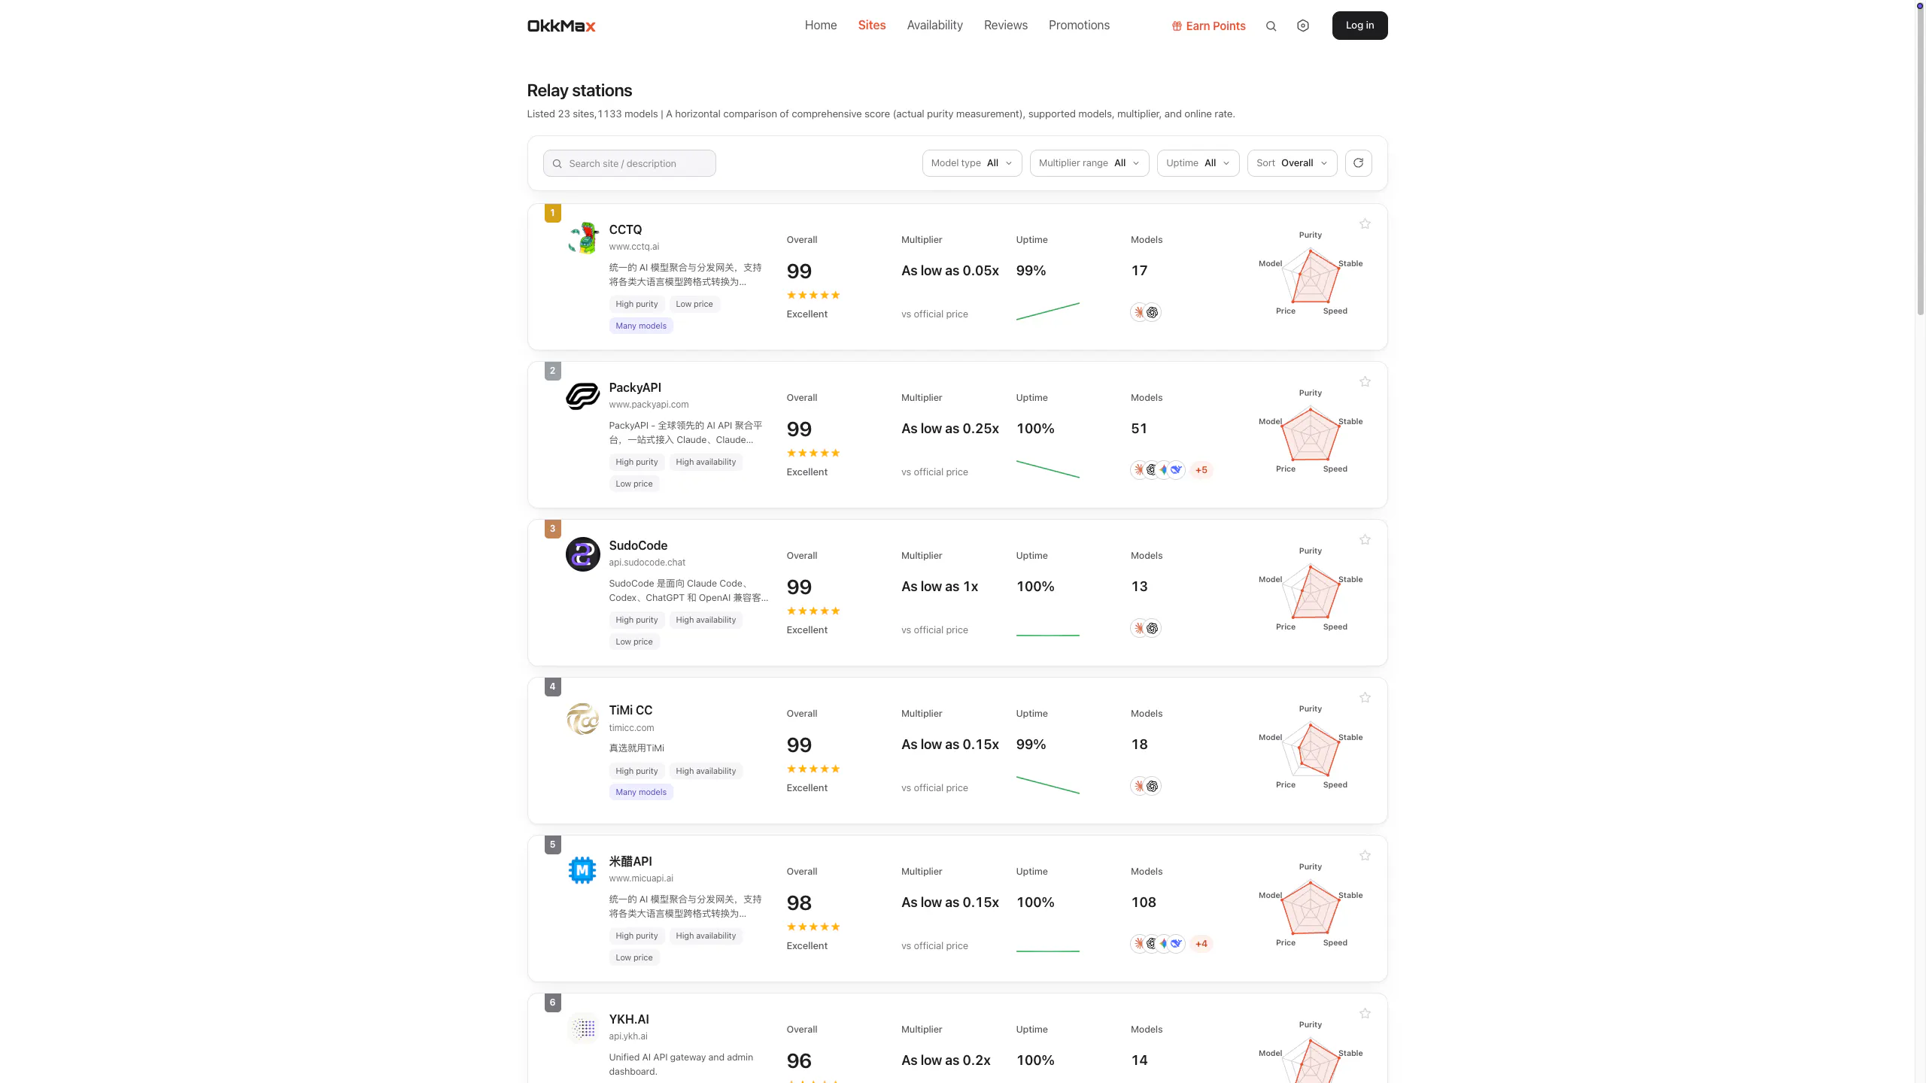Image resolution: width=1926 pixels, height=1083 pixels.
Task: Open the CCTQ site logo
Action: click(583, 238)
